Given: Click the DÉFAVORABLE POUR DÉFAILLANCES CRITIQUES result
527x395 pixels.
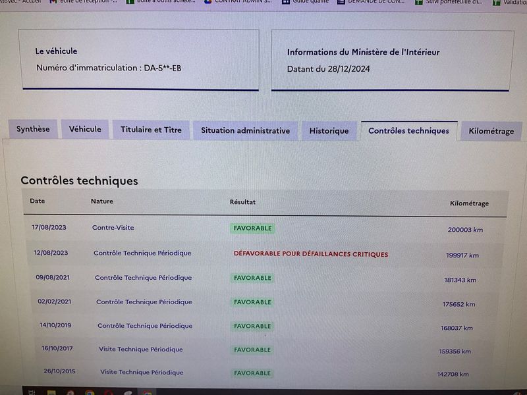Looking at the screenshot, I should coord(311,254).
